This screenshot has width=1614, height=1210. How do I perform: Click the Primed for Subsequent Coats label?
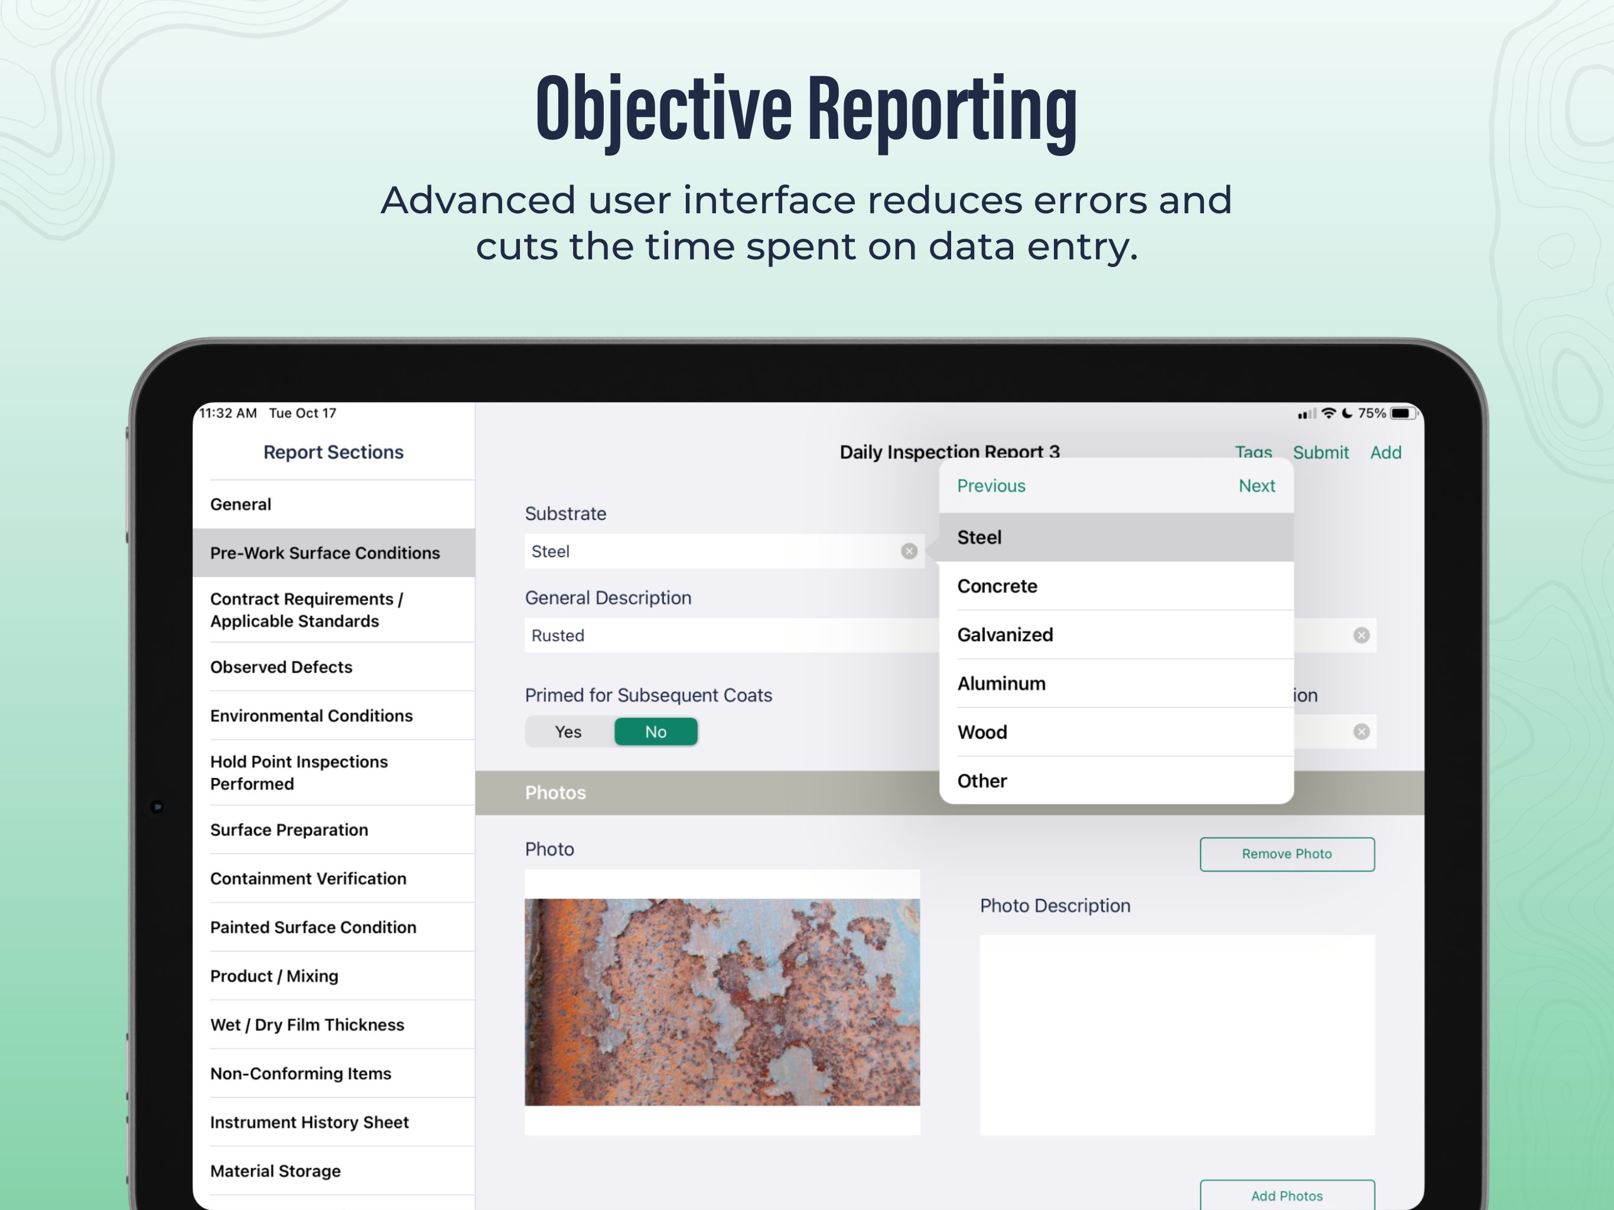click(649, 695)
